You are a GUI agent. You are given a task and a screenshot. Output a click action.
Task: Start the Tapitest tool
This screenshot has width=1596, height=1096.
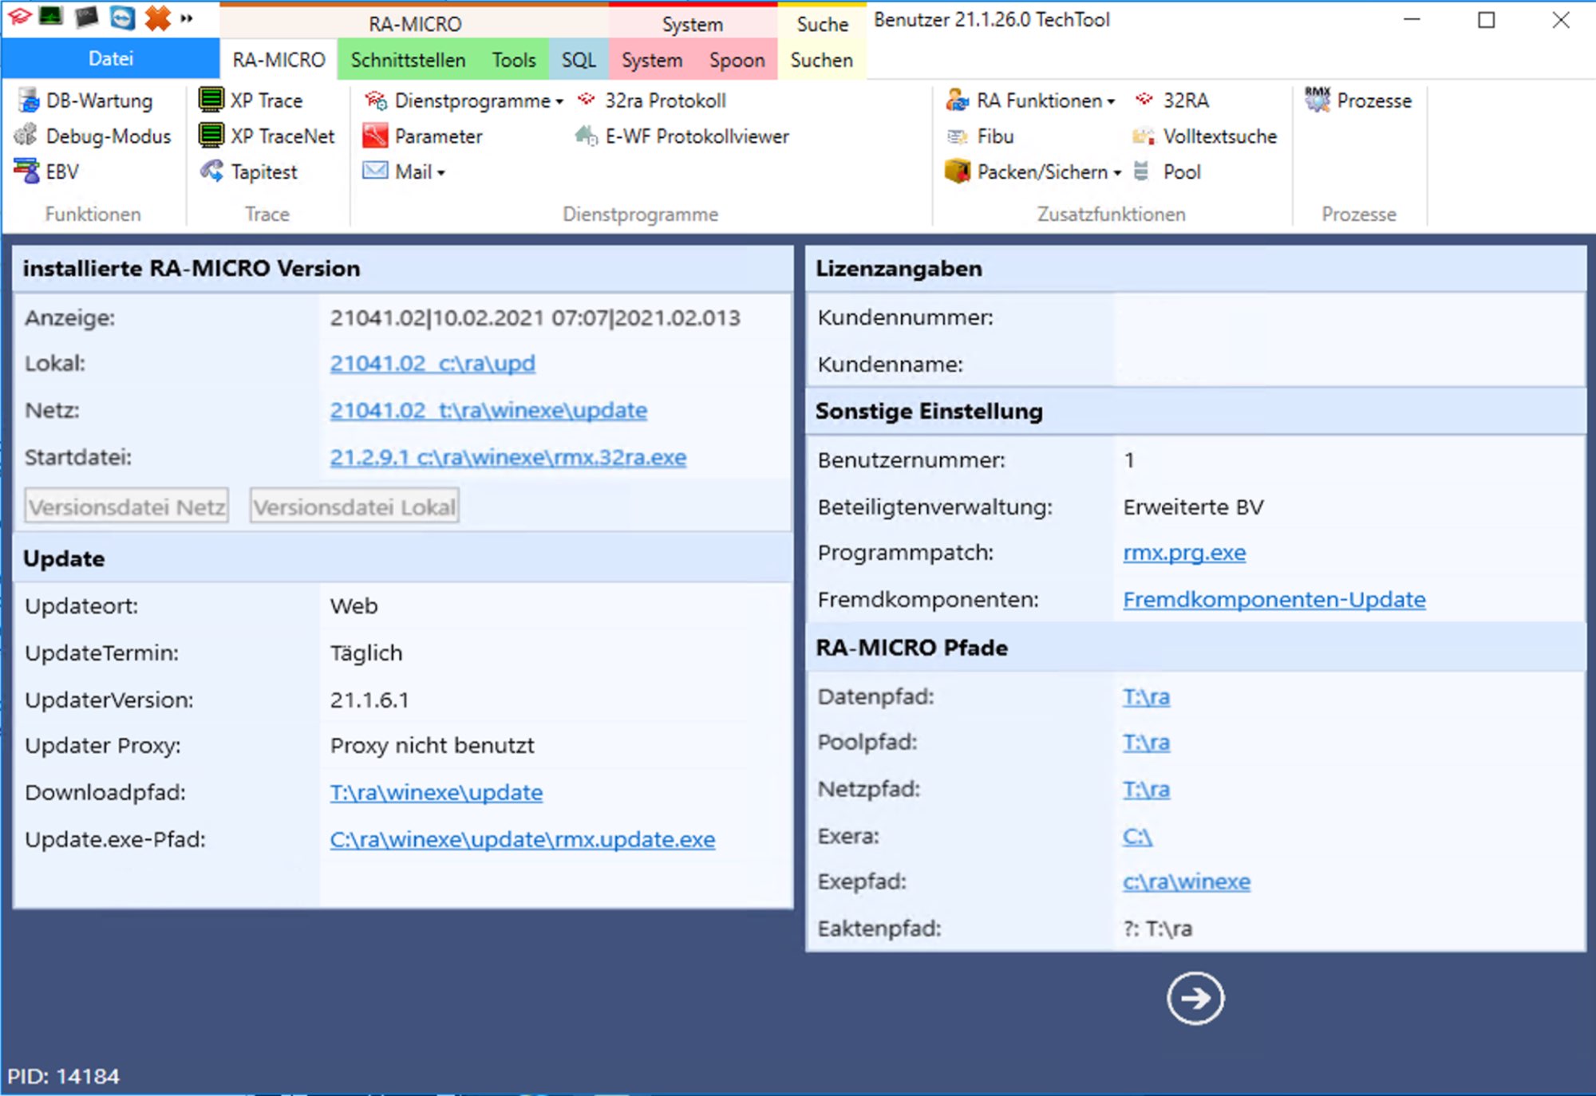(249, 171)
